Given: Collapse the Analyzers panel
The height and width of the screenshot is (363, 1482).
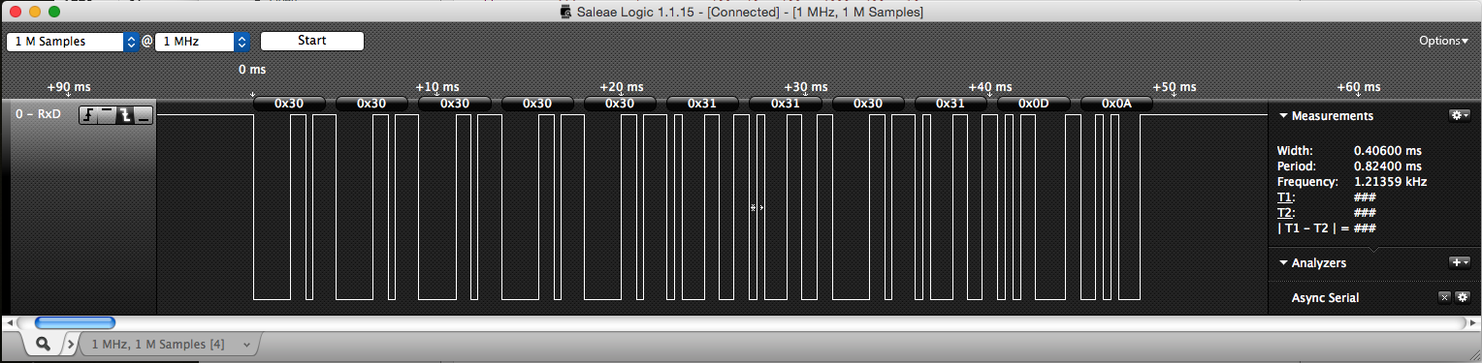Looking at the screenshot, I should pyautogui.click(x=1284, y=262).
